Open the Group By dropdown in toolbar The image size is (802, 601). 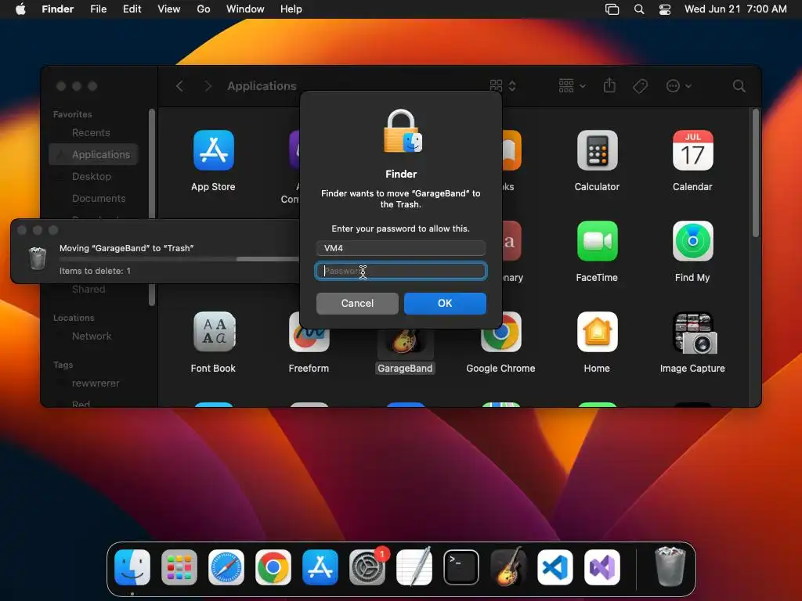[x=572, y=86]
